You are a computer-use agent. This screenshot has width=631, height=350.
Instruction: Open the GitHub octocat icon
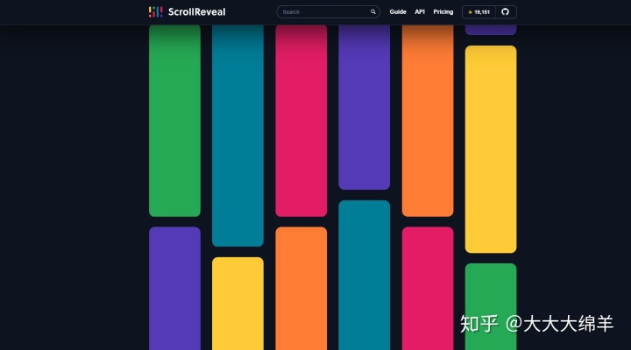tap(506, 12)
